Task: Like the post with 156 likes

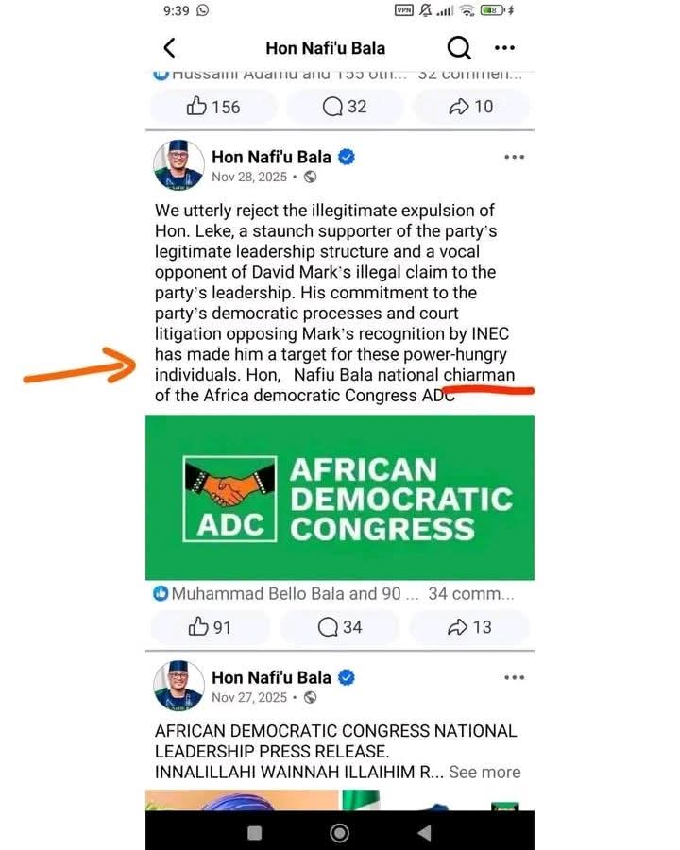Action: click(213, 107)
